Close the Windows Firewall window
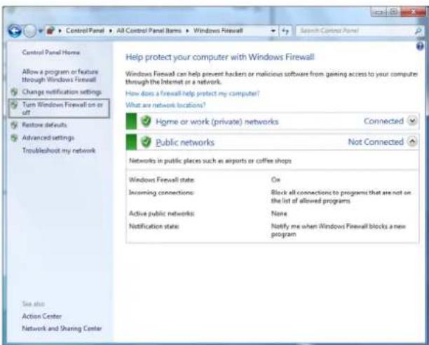429x345 pixels. coord(414,12)
